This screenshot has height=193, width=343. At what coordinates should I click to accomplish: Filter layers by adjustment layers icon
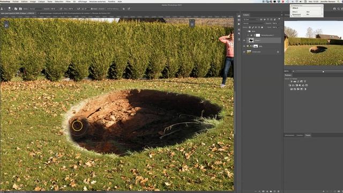[x=264, y=19]
